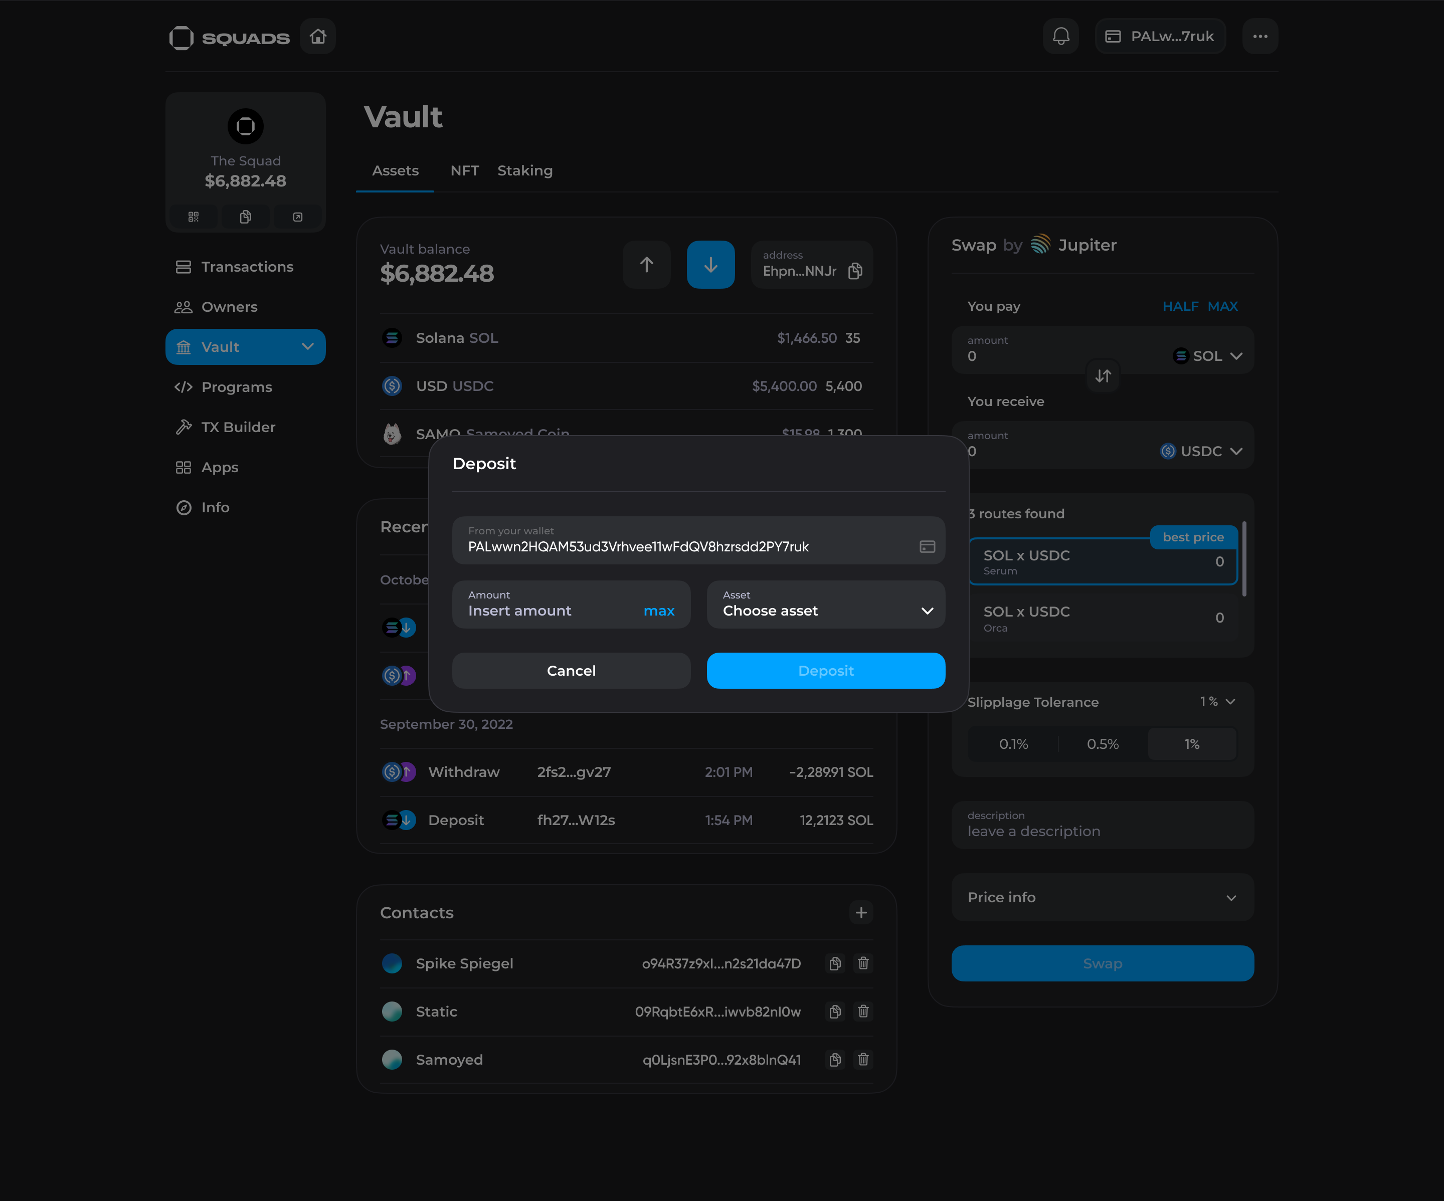Click the routes list scrollbar
This screenshot has height=1201, width=1444.
pos(1244,558)
